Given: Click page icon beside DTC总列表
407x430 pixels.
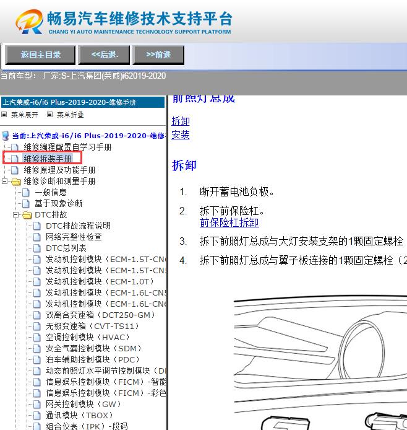Looking at the screenshot, I should click(x=37, y=248).
